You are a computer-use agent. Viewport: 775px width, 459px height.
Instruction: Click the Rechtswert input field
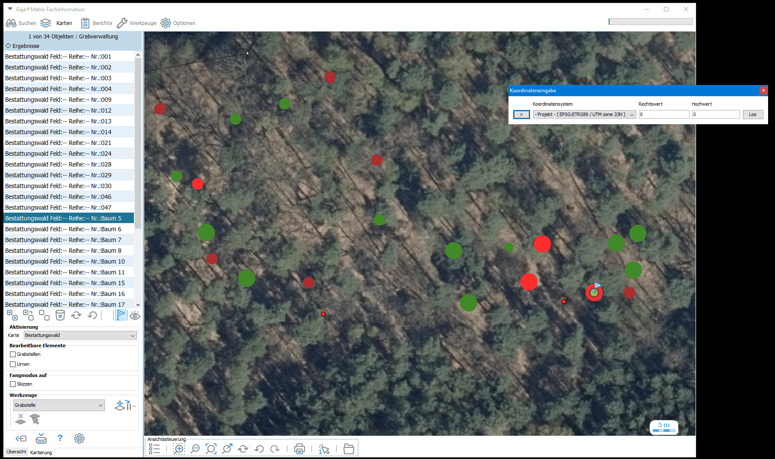pyautogui.click(x=664, y=114)
